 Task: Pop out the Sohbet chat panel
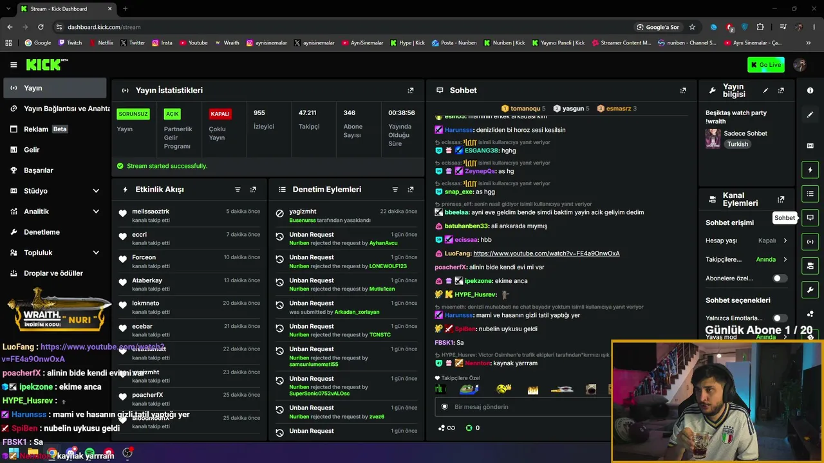[683, 91]
